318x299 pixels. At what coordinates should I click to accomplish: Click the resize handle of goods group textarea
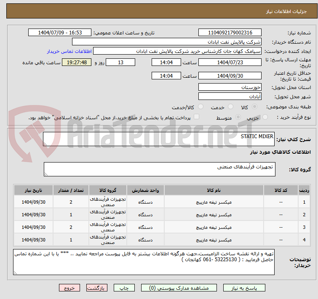click(x=46, y=174)
